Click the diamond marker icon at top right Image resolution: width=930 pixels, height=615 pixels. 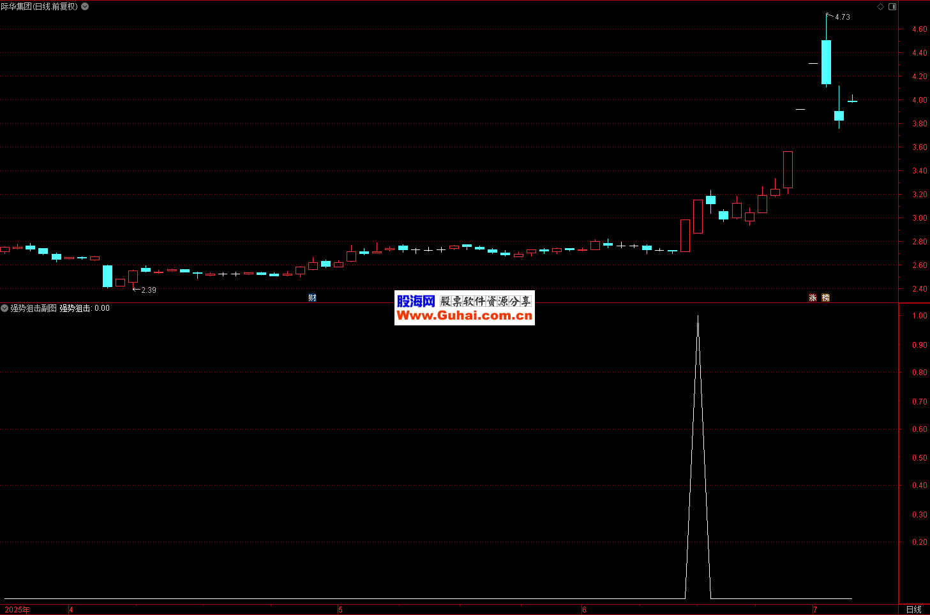881,6
